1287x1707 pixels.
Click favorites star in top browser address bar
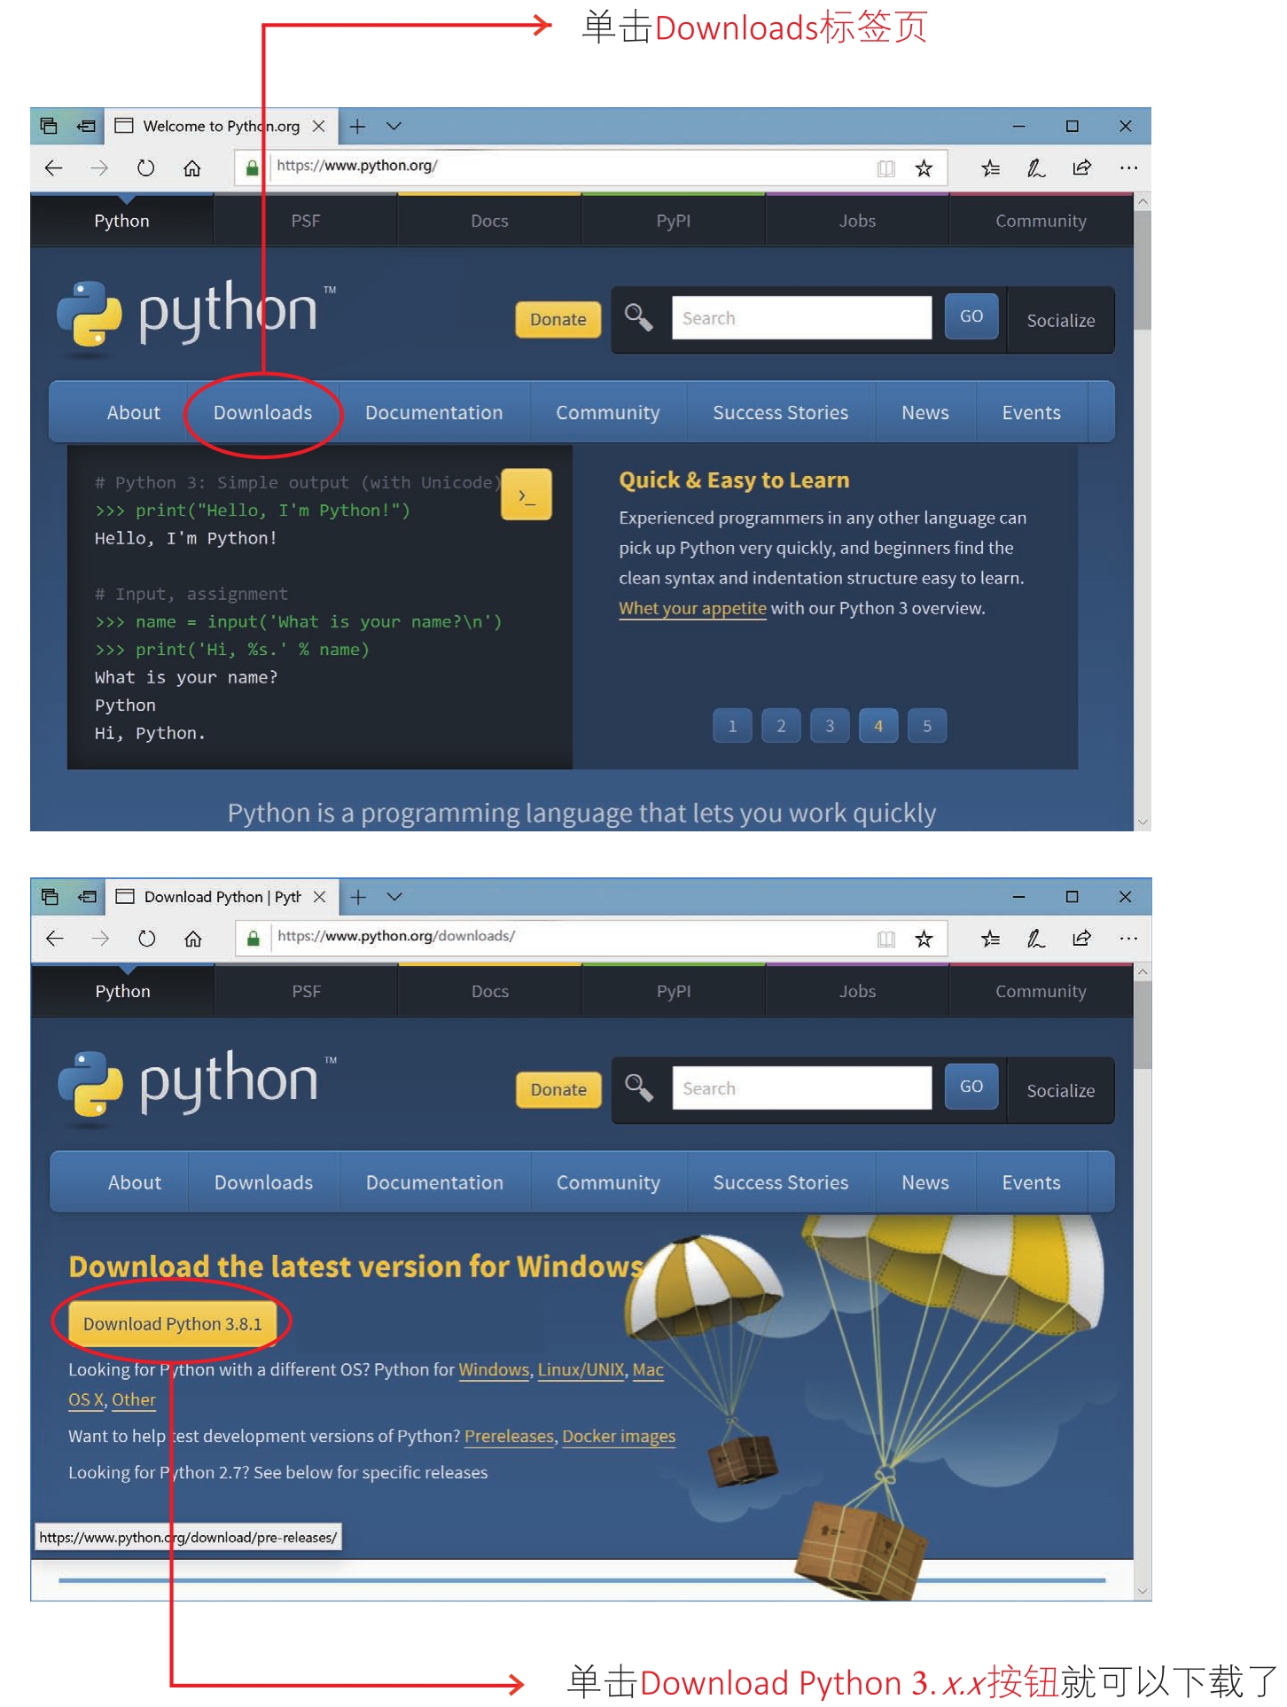coord(924,168)
